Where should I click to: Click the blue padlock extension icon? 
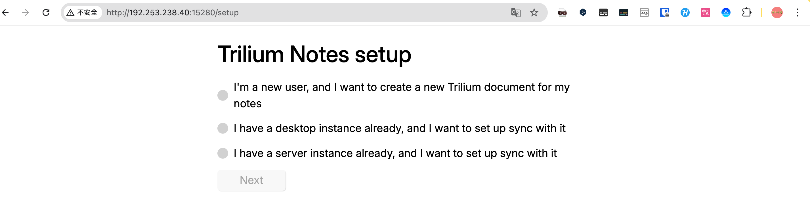coord(664,12)
